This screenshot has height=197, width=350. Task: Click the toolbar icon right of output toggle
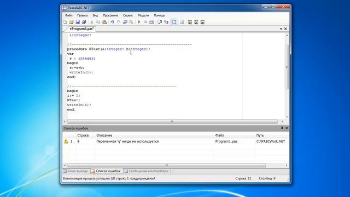pos(182,22)
